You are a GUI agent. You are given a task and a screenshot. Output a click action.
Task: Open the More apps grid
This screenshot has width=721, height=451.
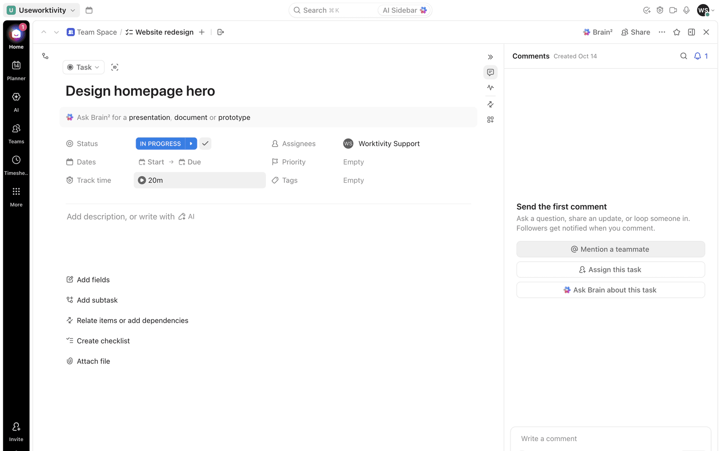pos(16,197)
